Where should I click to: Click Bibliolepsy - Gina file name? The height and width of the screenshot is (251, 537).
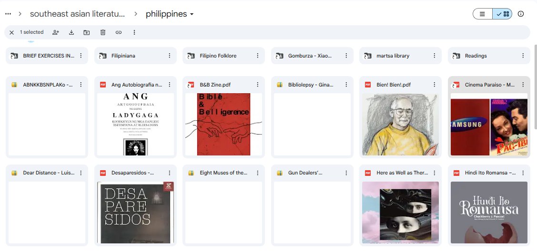pos(311,85)
